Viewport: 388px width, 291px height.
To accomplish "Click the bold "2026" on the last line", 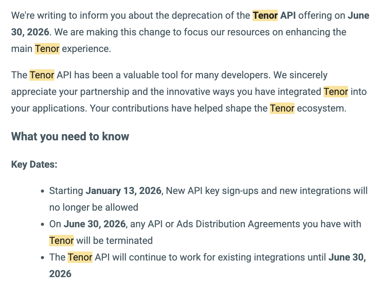I will pos(60,274).
